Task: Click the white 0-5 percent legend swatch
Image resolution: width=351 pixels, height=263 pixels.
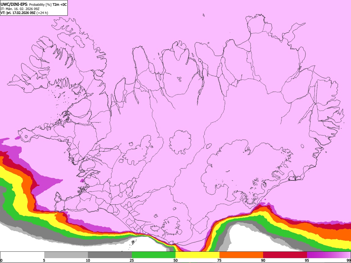Action: click(22, 255)
